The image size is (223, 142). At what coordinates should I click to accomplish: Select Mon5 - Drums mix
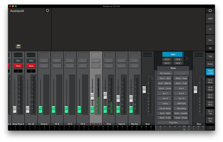pyautogui.click(x=165, y=88)
